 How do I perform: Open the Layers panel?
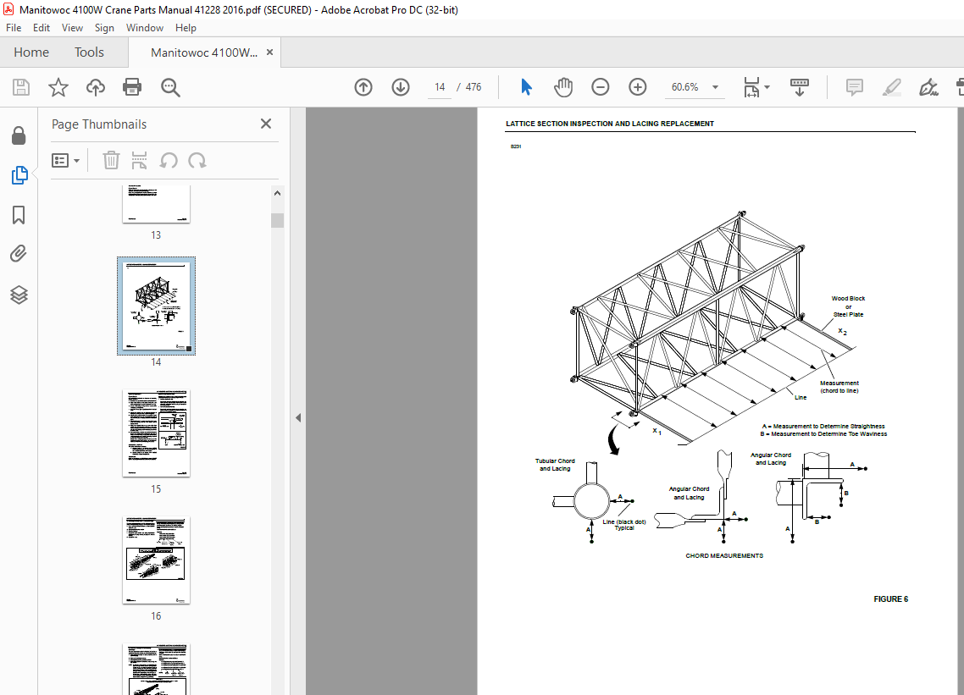click(19, 295)
